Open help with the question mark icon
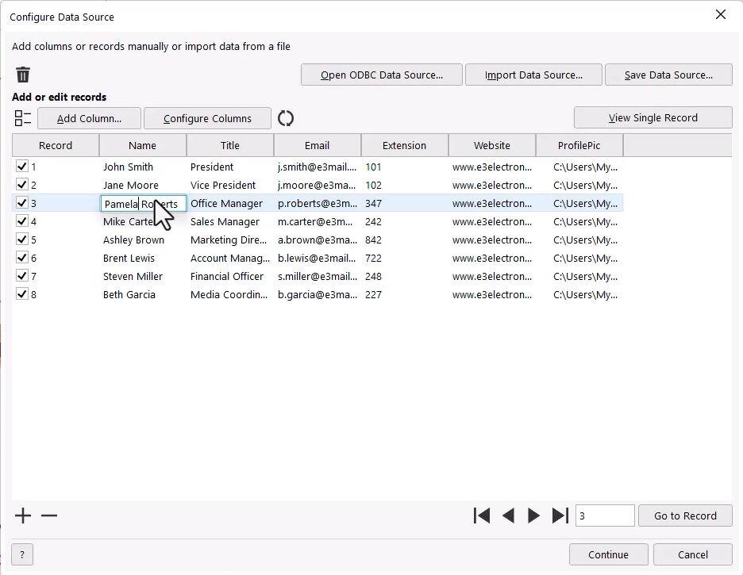743x575 pixels. pyautogui.click(x=21, y=554)
